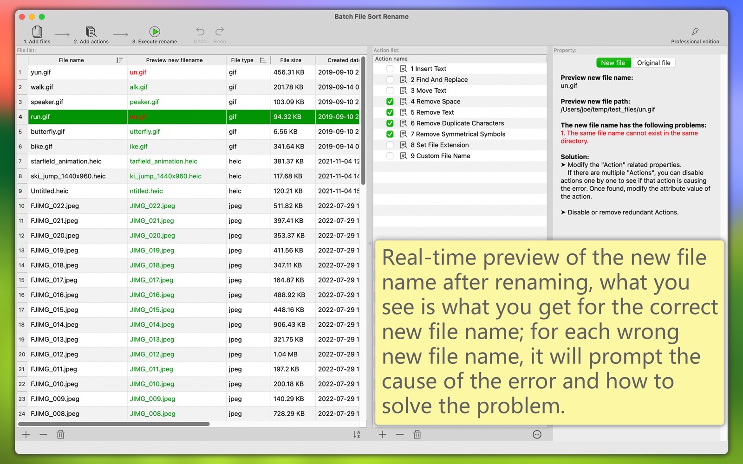Screen dimensions: 743x464
Task: Click the file list trash icon
Action: pos(60,434)
